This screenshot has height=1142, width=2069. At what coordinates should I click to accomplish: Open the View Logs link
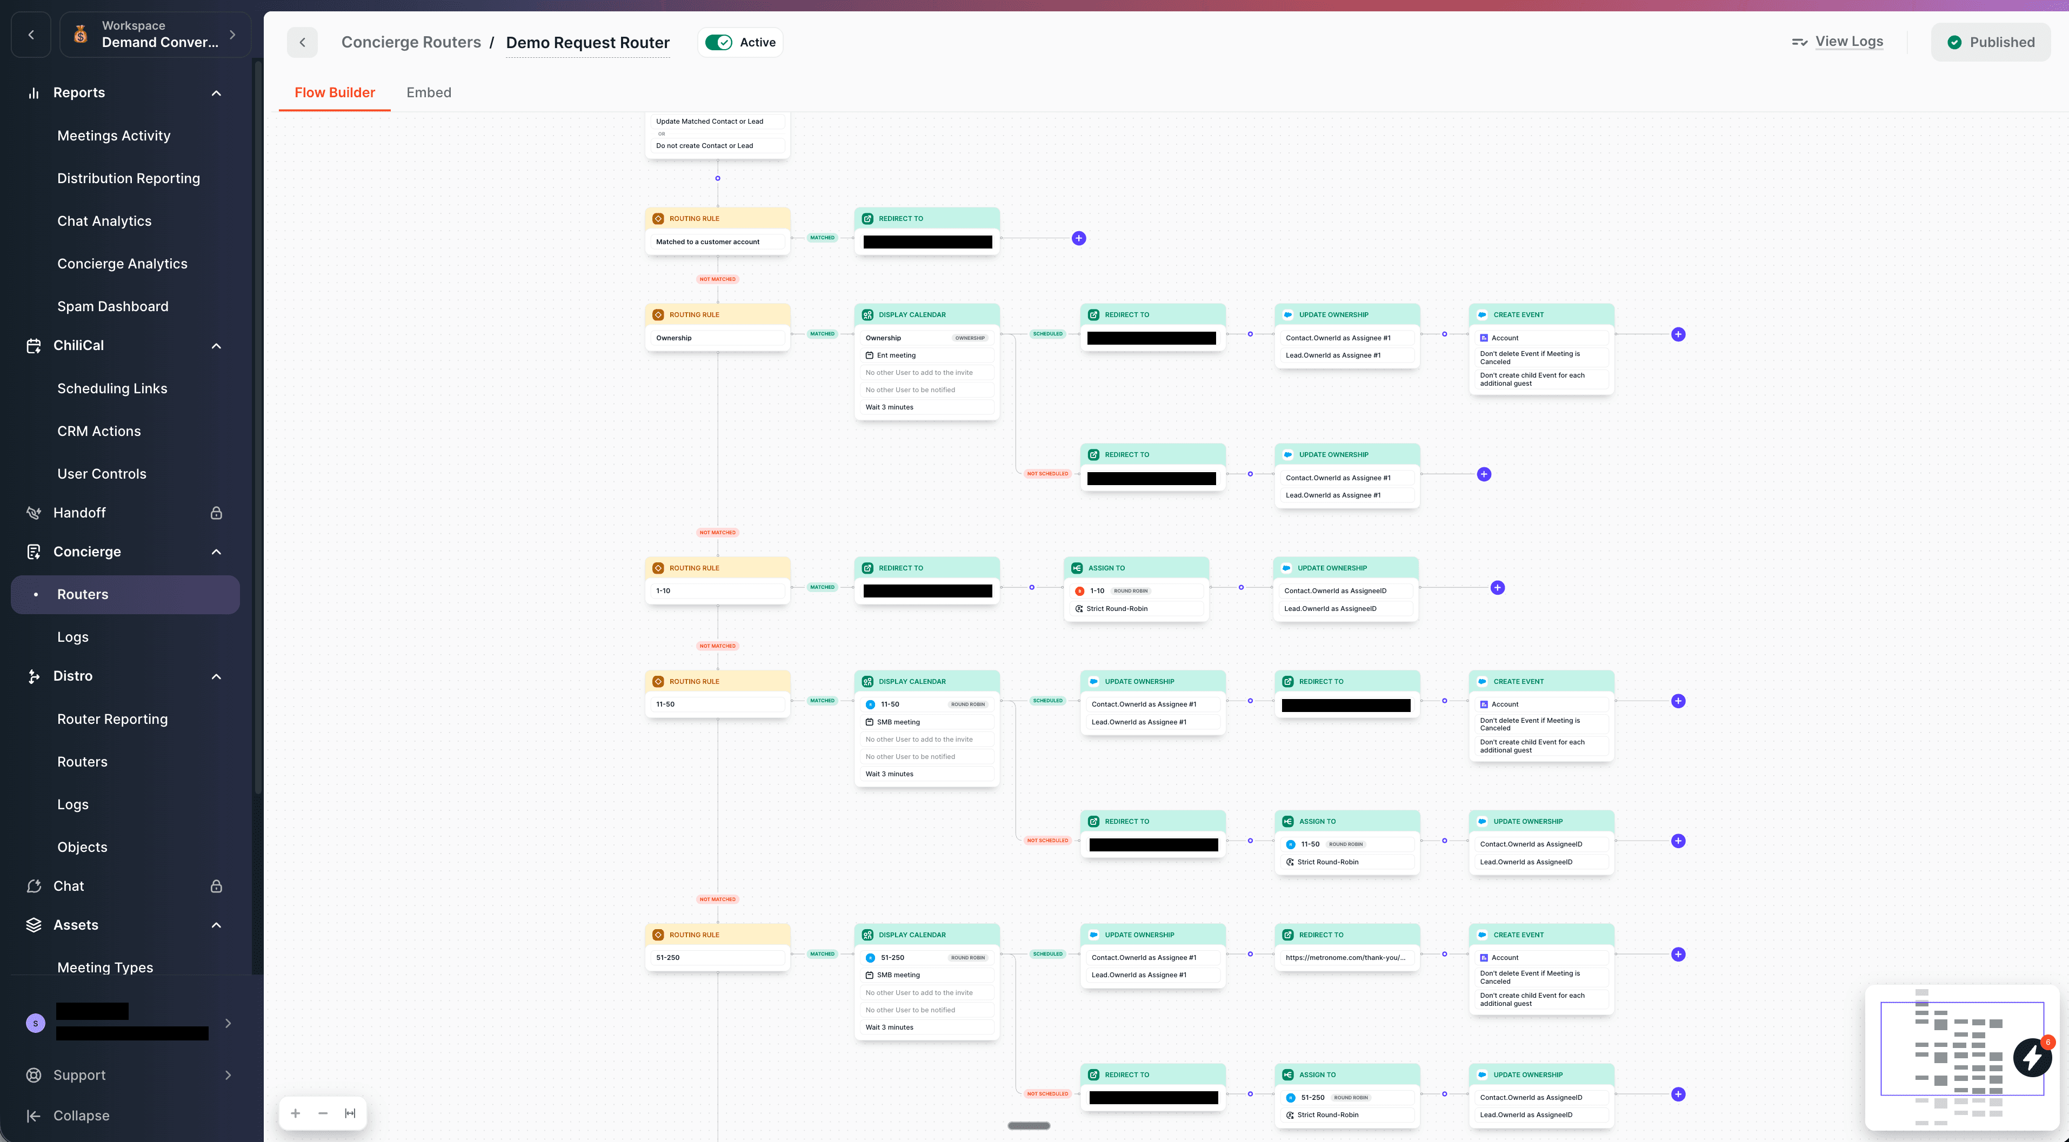pyautogui.click(x=1849, y=42)
